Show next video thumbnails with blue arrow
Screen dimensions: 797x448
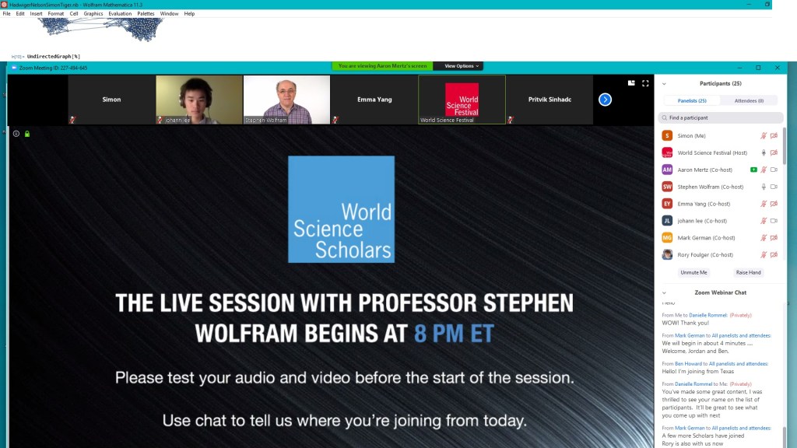(x=605, y=100)
